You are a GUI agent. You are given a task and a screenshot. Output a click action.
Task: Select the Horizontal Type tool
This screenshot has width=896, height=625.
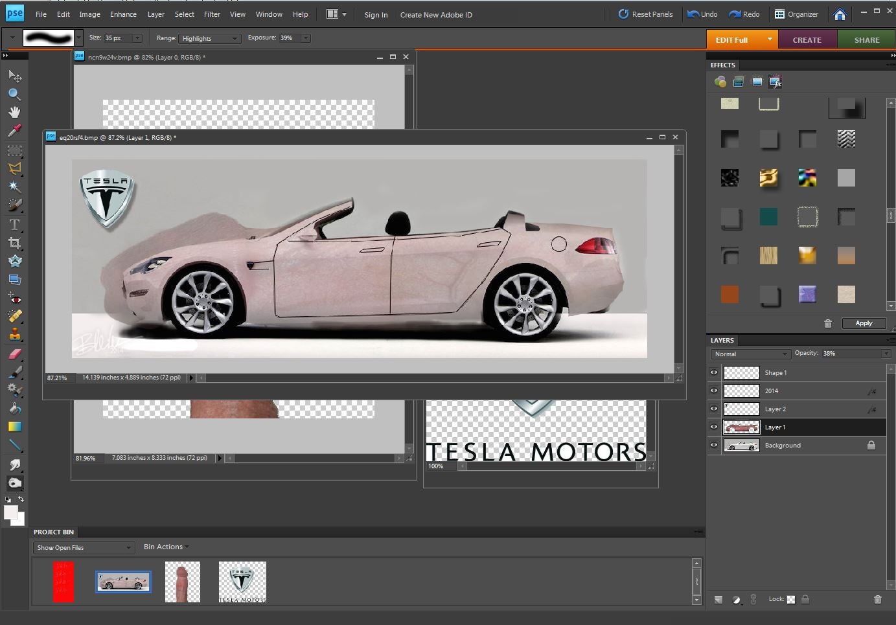coord(14,225)
